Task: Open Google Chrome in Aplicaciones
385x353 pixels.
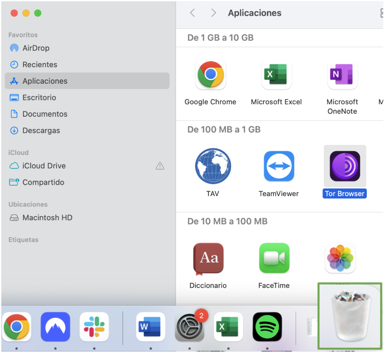Action: point(210,75)
